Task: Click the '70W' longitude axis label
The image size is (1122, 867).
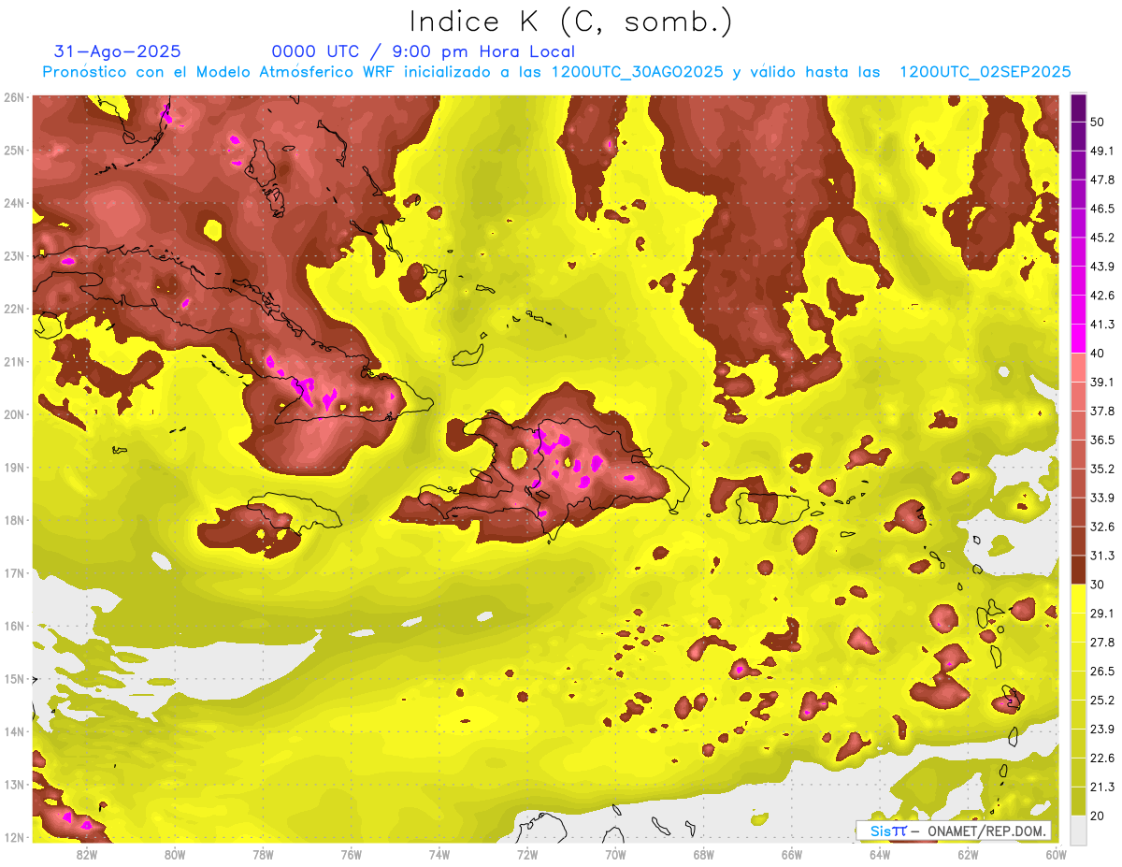Action: [615, 854]
